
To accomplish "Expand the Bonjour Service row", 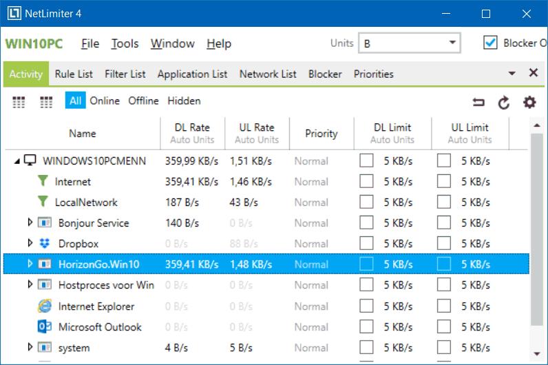I will click(30, 222).
